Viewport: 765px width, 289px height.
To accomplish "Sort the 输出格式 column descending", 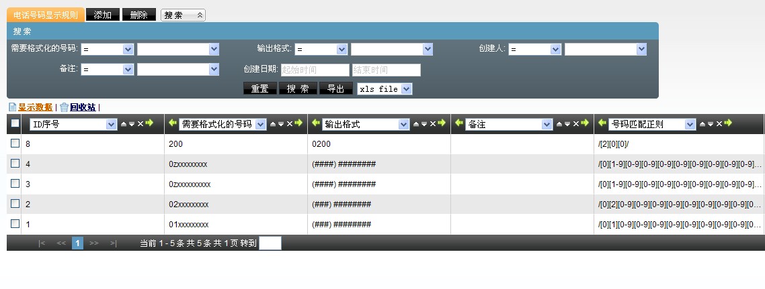I will tap(424, 124).
